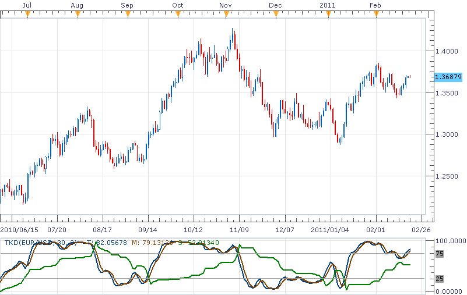Click the 1.3000 price axis label
The height and width of the screenshot is (295, 467).
pos(447,135)
